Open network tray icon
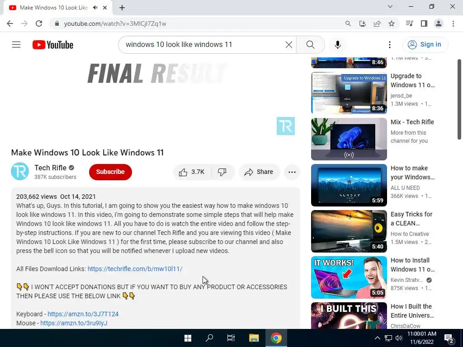463x347 pixels. tap(388, 338)
